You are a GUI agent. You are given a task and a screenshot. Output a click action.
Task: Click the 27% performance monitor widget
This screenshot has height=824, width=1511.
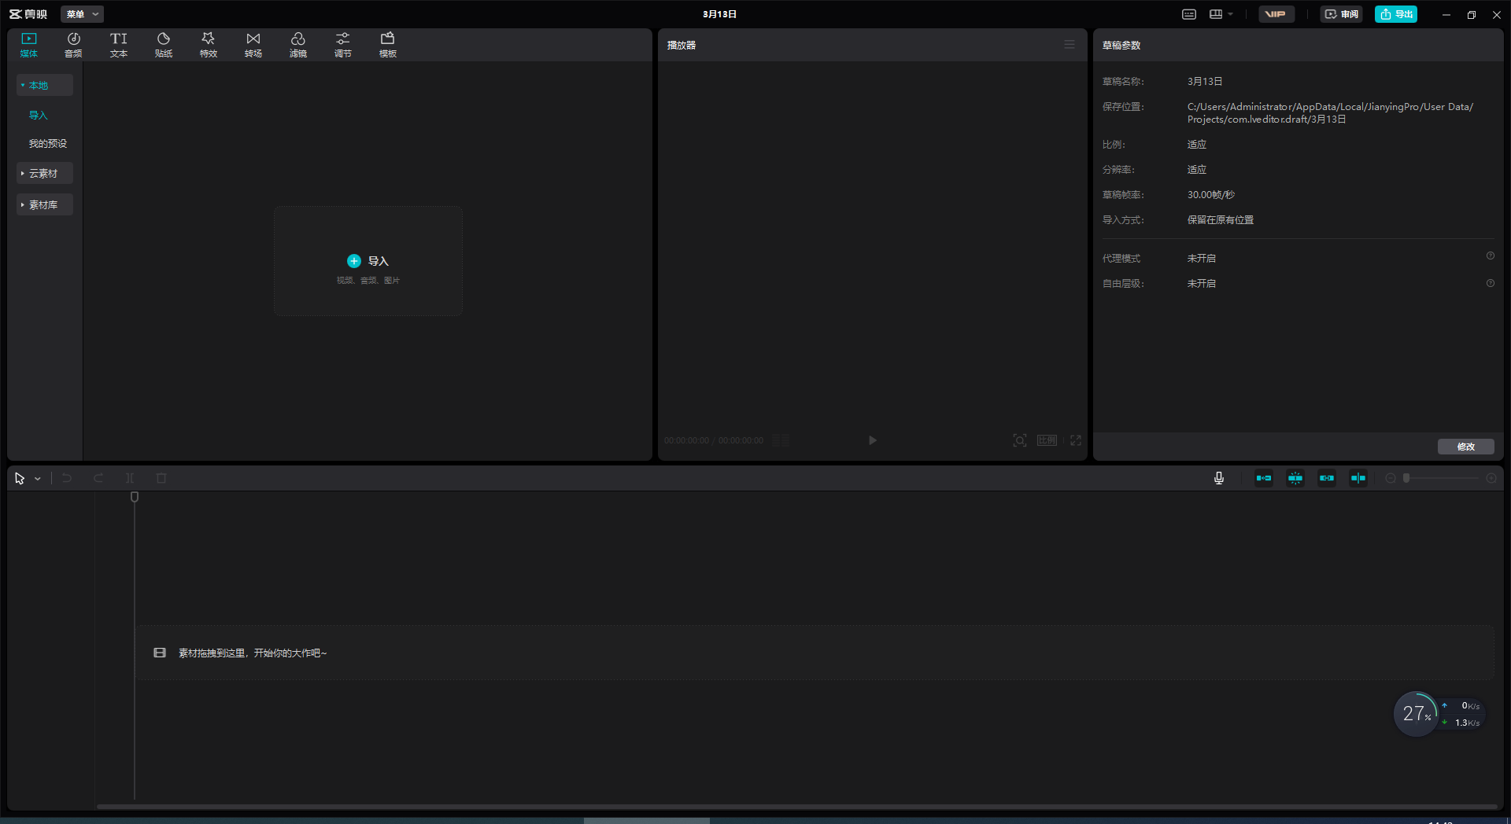(1417, 714)
